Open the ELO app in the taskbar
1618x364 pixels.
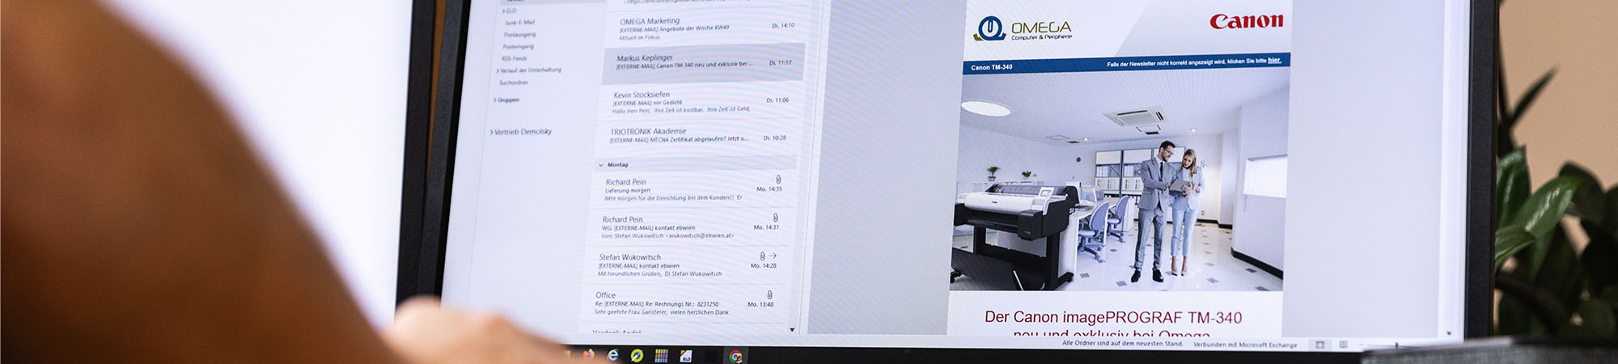[686, 356]
